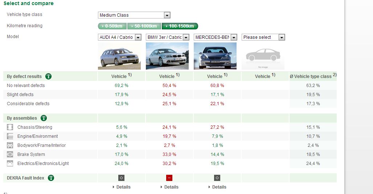The image size is (373, 194).
Task: Click the Electrics/Electronics/Light icon
Action: click(x=10, y=164)
